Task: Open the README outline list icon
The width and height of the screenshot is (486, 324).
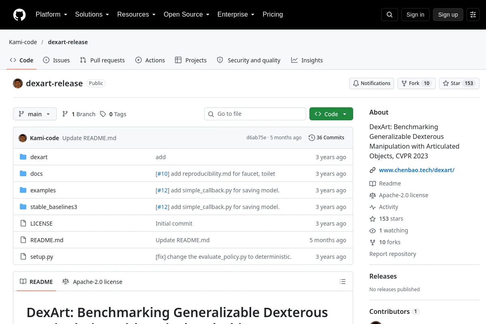Action: point(343,281)
